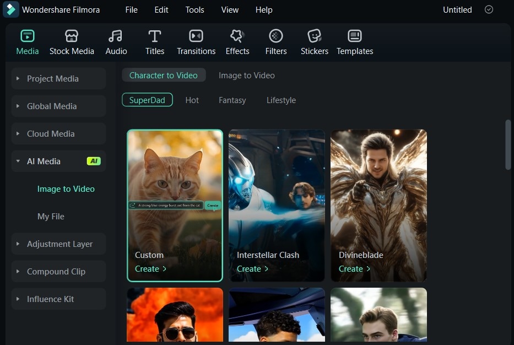Open the Edit menu

pos(161,10)
